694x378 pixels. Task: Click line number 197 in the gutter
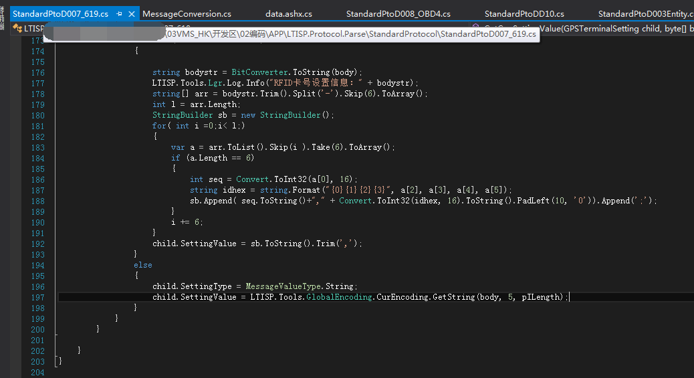37,297
